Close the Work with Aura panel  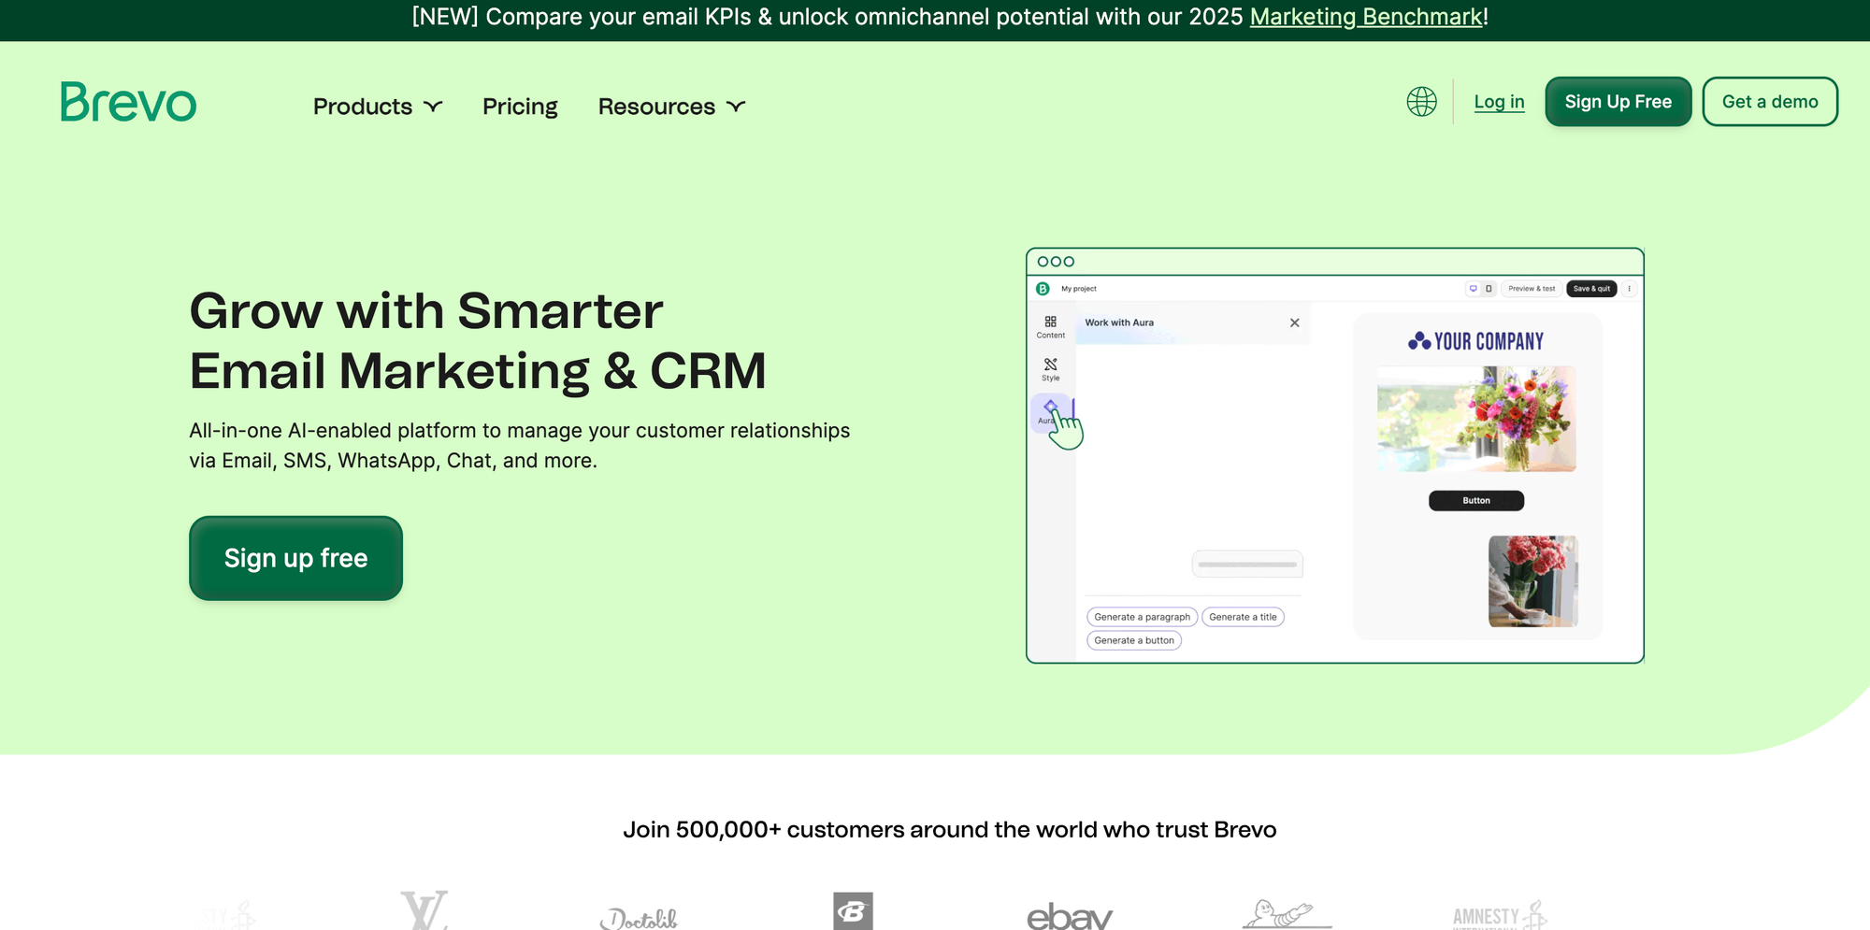coord(1295,322)
